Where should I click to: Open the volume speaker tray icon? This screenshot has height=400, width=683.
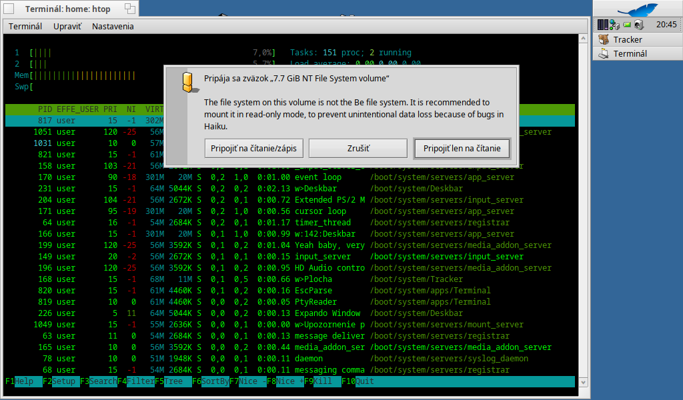(638, 25)
